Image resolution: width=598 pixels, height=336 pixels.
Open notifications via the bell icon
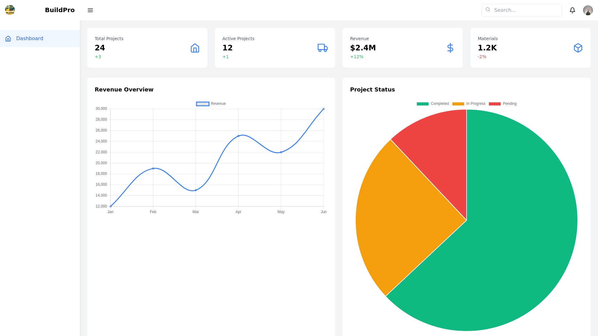[572, 10]
